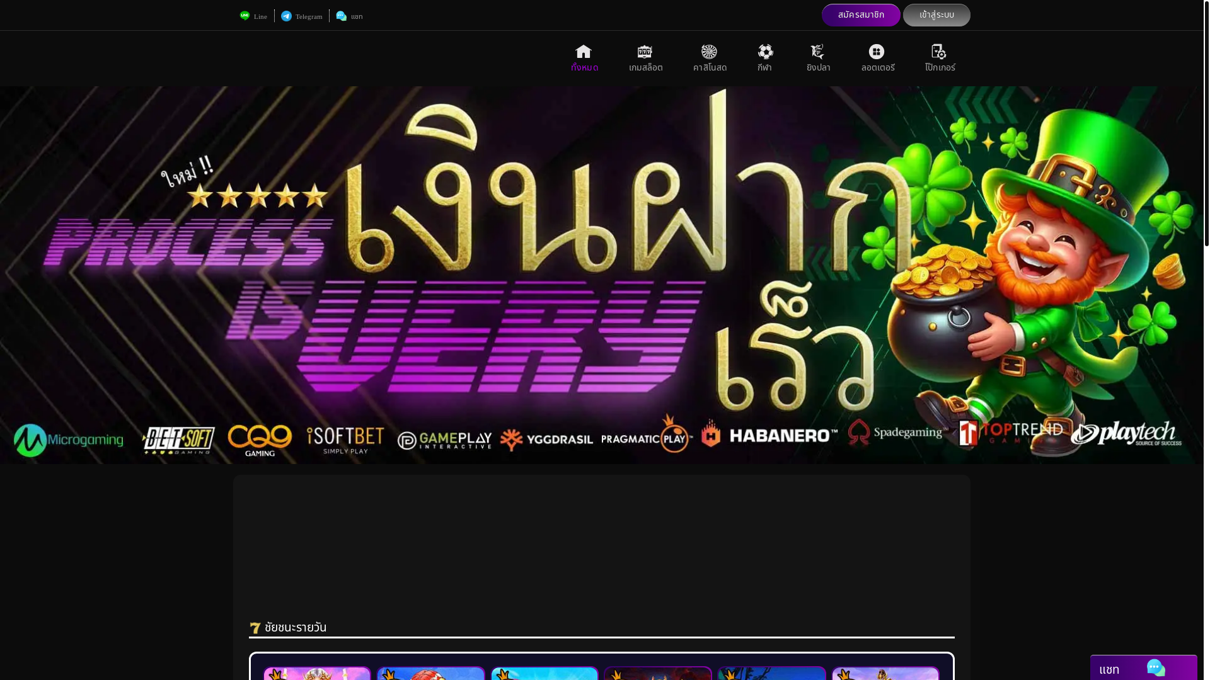Open the ลอตเตอรี่ lottery category
Viewport: 1210px width, 680px height.
coord(877,59)
